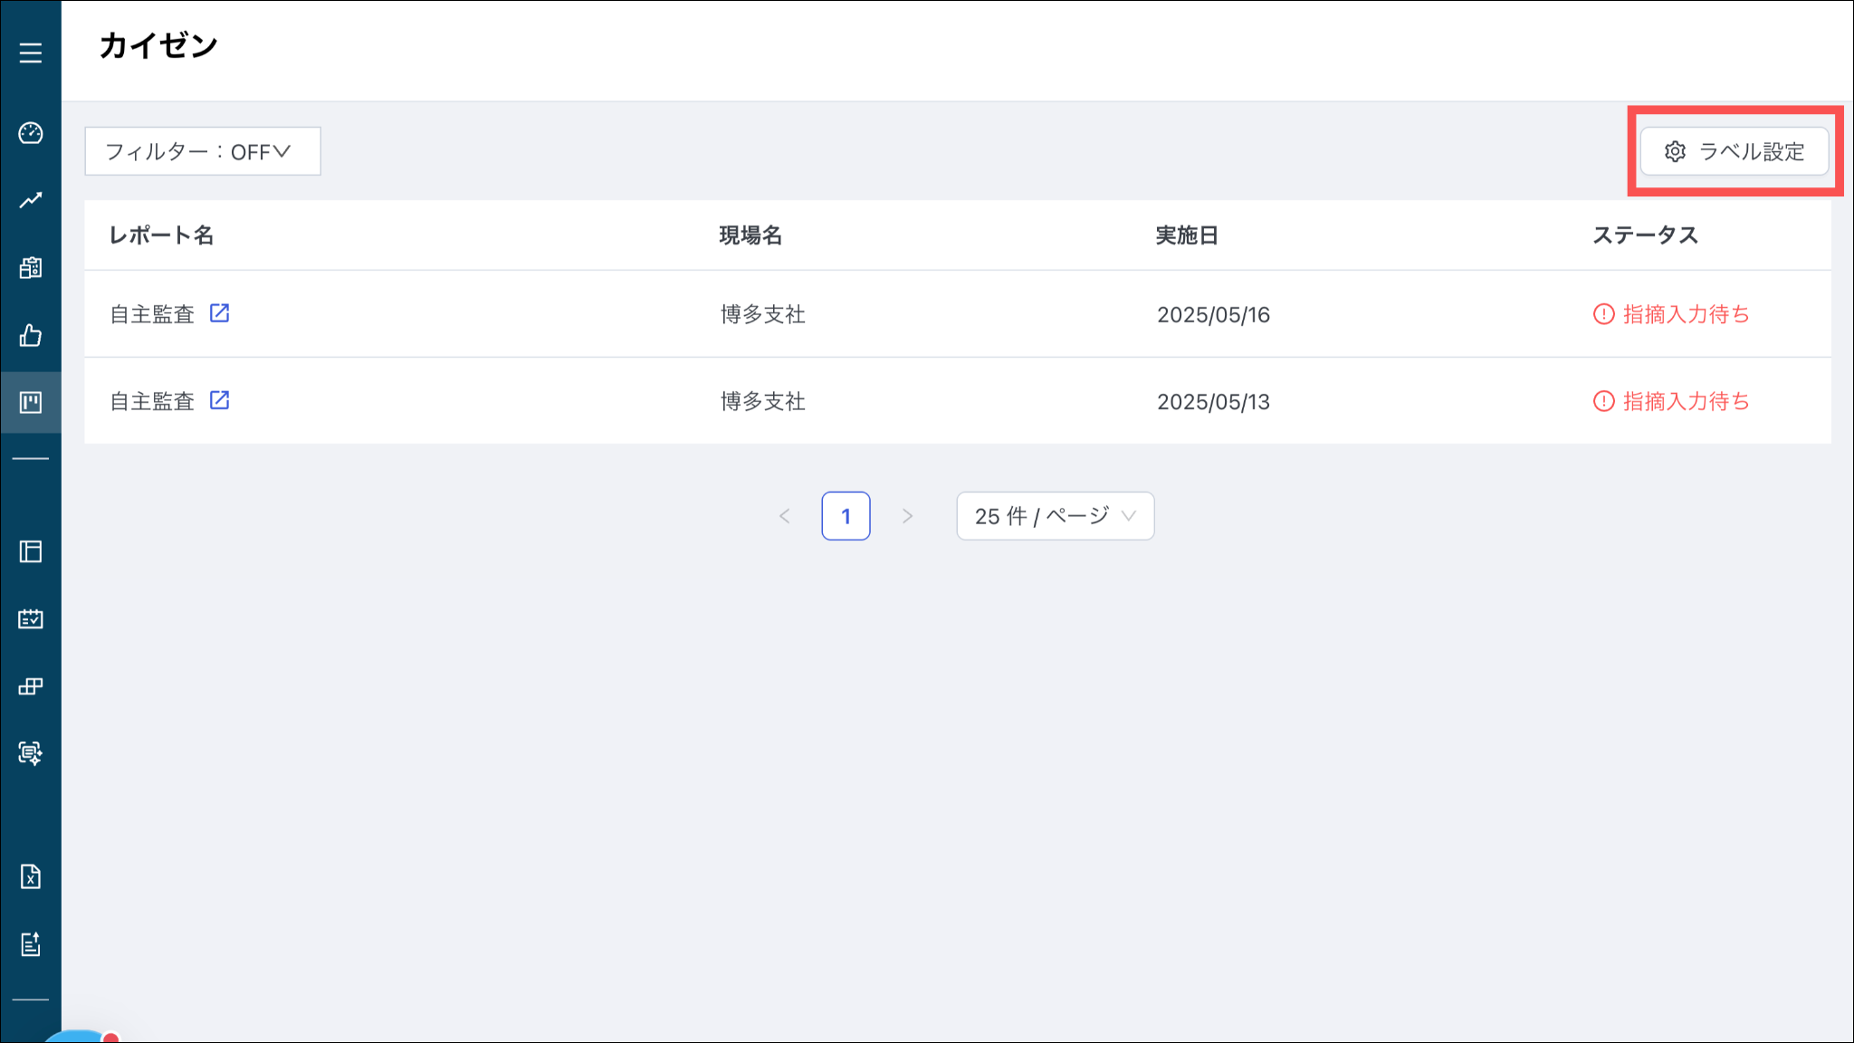
Task: Open external link for 2025/05/13 report
Action: (x=220, y=400)
